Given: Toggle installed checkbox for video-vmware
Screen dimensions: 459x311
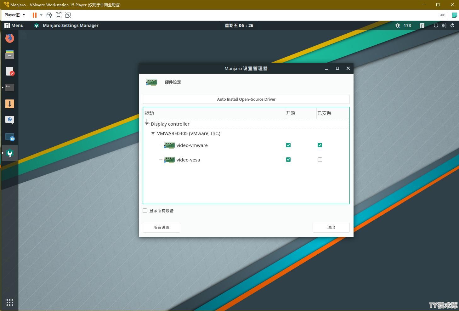Looking at the screenshot, I should tap(320, 145).
